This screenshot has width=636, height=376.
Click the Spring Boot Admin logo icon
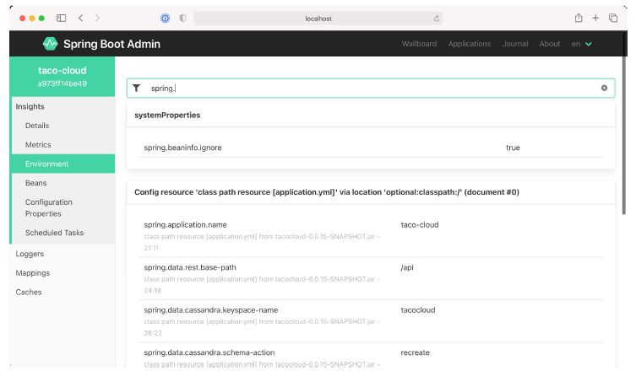[x=50, y=44]
